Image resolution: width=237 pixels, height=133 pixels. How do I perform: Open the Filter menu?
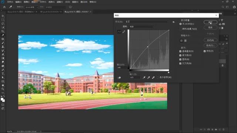(x=60, y=2)
